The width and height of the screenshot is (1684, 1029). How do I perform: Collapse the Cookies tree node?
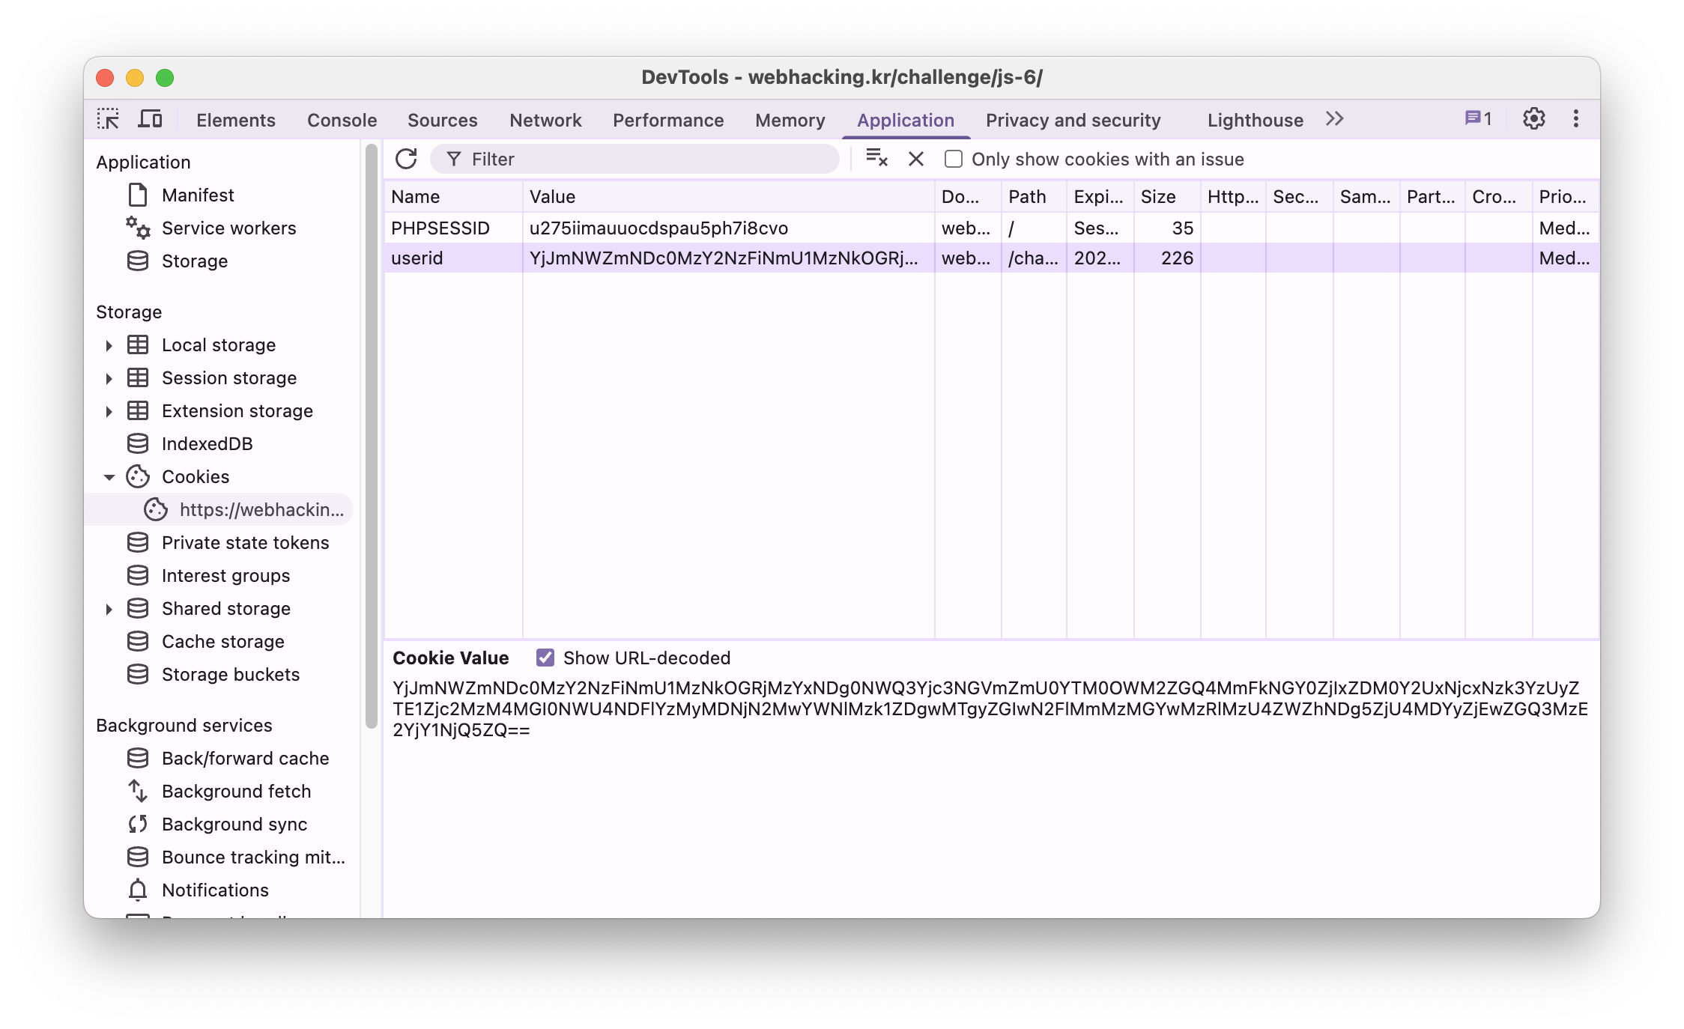(109, 477)
